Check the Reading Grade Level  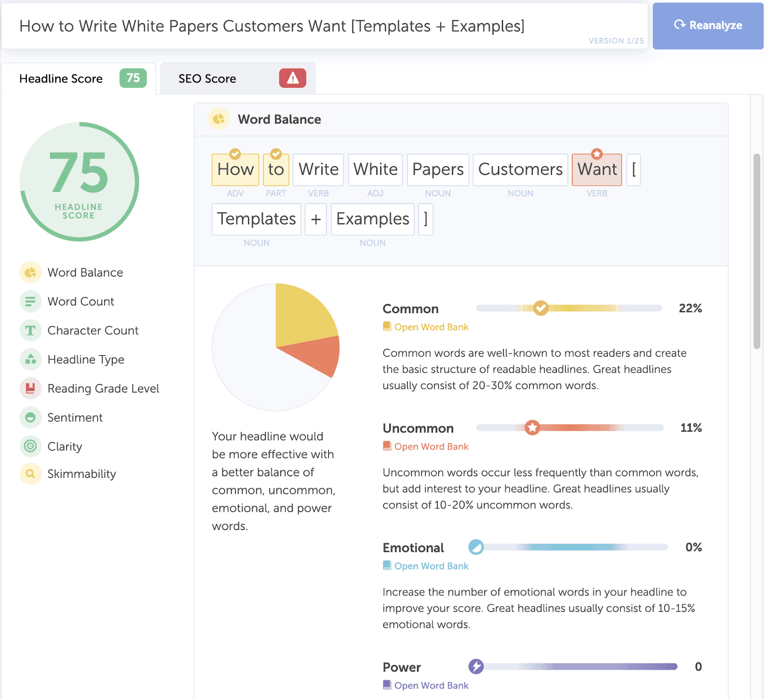(103, 388)
